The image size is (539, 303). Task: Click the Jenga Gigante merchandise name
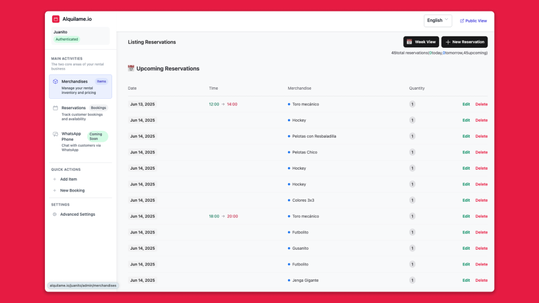click(x=305, y=281)
